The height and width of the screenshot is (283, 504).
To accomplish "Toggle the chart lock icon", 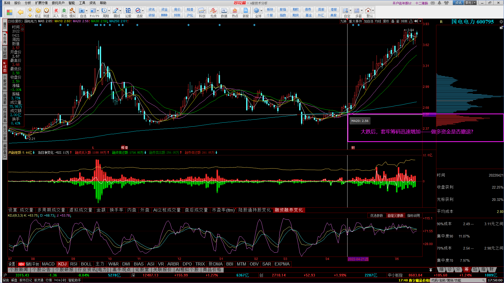I will pyautogui.click(x=411, y=21).
